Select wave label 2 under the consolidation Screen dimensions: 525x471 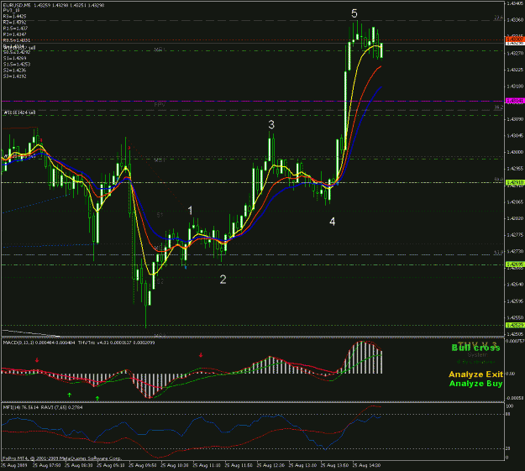point(223,280)
